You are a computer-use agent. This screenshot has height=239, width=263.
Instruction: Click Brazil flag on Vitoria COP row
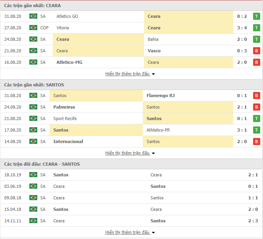33,28
